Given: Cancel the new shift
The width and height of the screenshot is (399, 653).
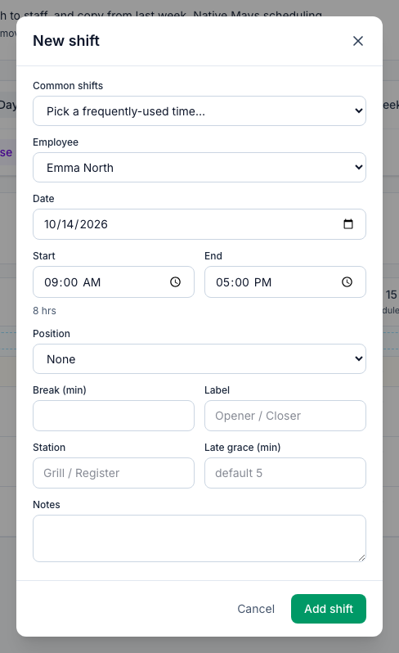Looking at the screenshot, I should point(256,609).
